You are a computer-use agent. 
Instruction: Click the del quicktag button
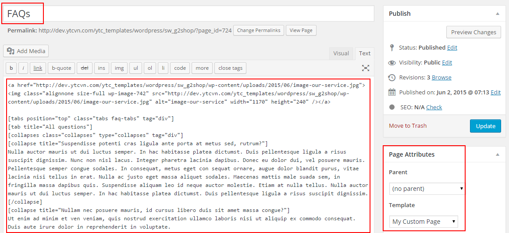point(85,68)
